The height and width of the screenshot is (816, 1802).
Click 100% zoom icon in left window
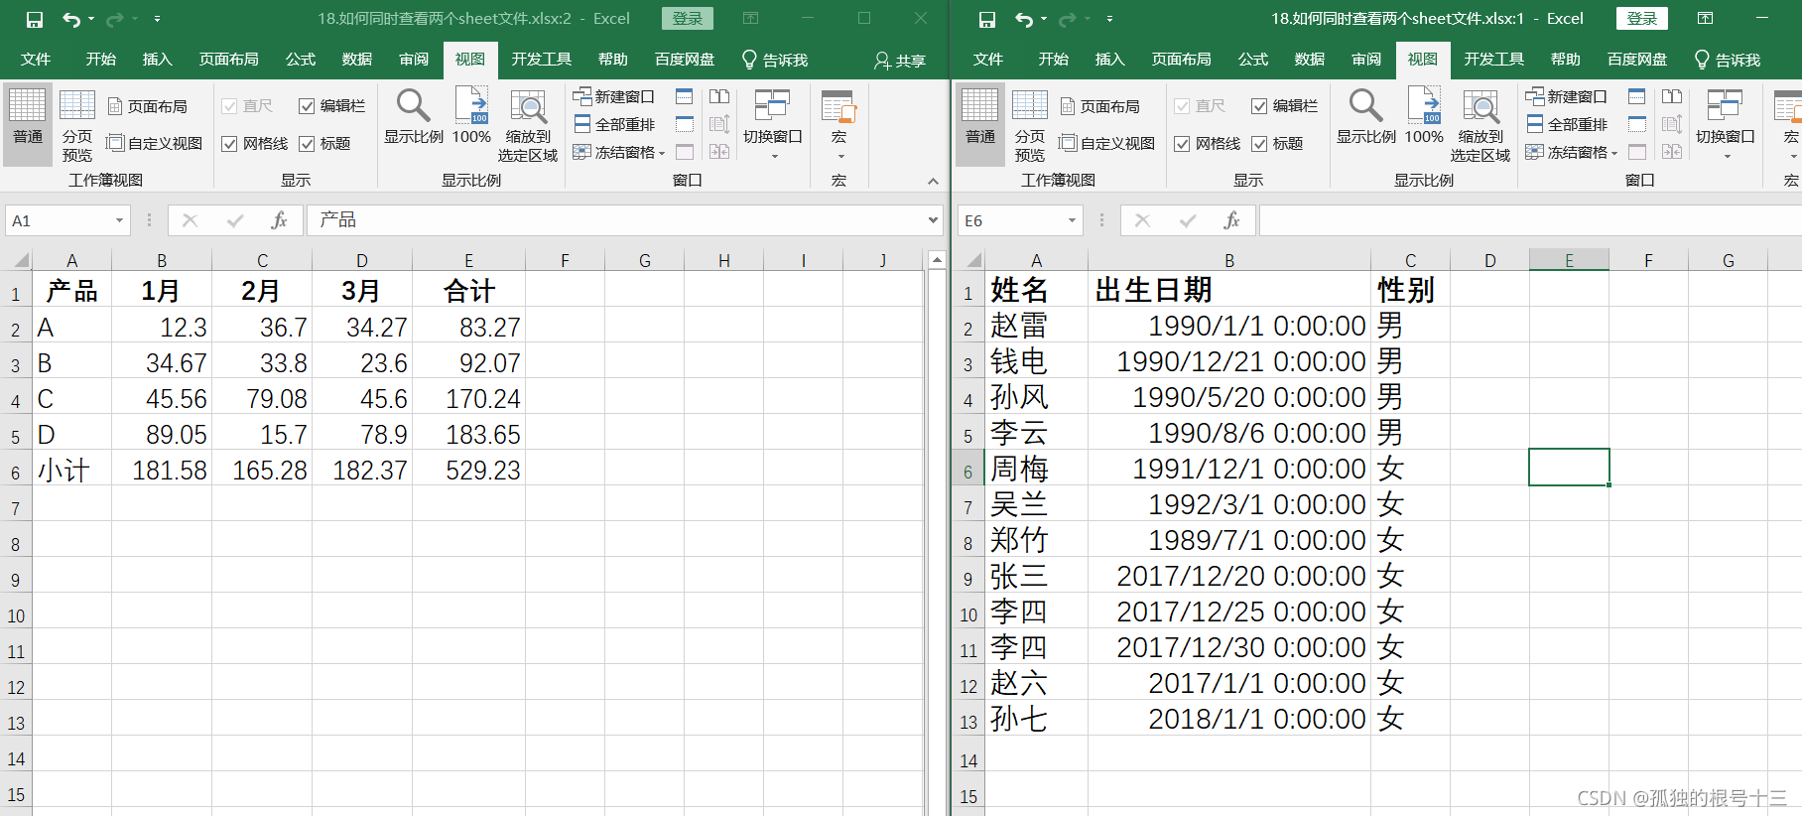471,117
